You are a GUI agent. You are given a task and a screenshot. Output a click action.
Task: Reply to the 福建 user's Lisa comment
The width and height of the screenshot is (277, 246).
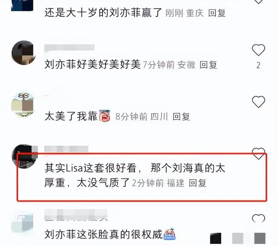tap(197, 183)
